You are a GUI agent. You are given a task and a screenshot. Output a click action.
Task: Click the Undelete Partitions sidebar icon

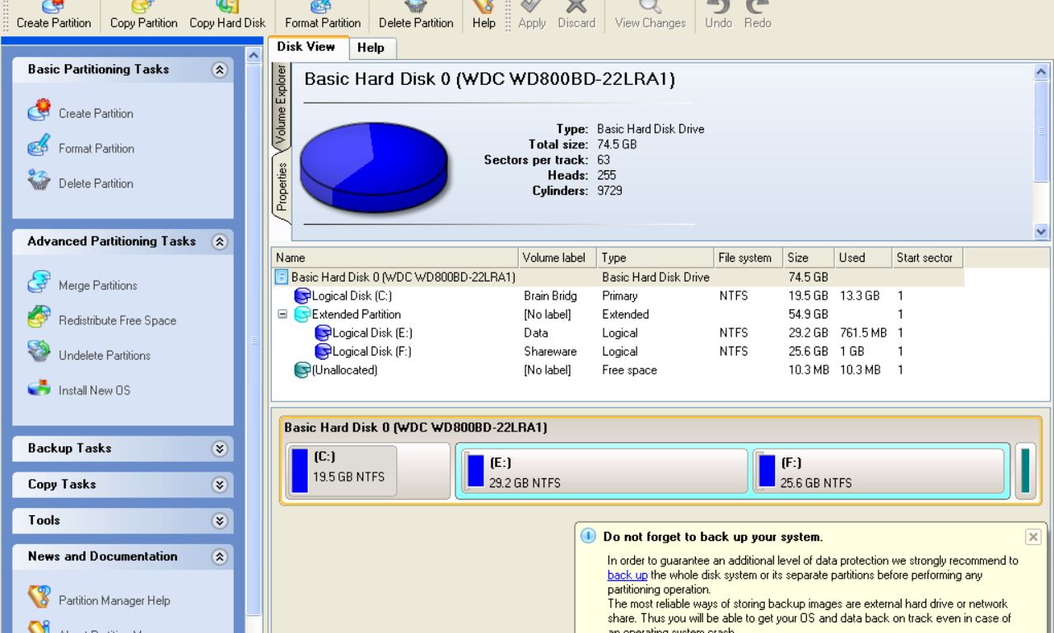coord(39,353)
